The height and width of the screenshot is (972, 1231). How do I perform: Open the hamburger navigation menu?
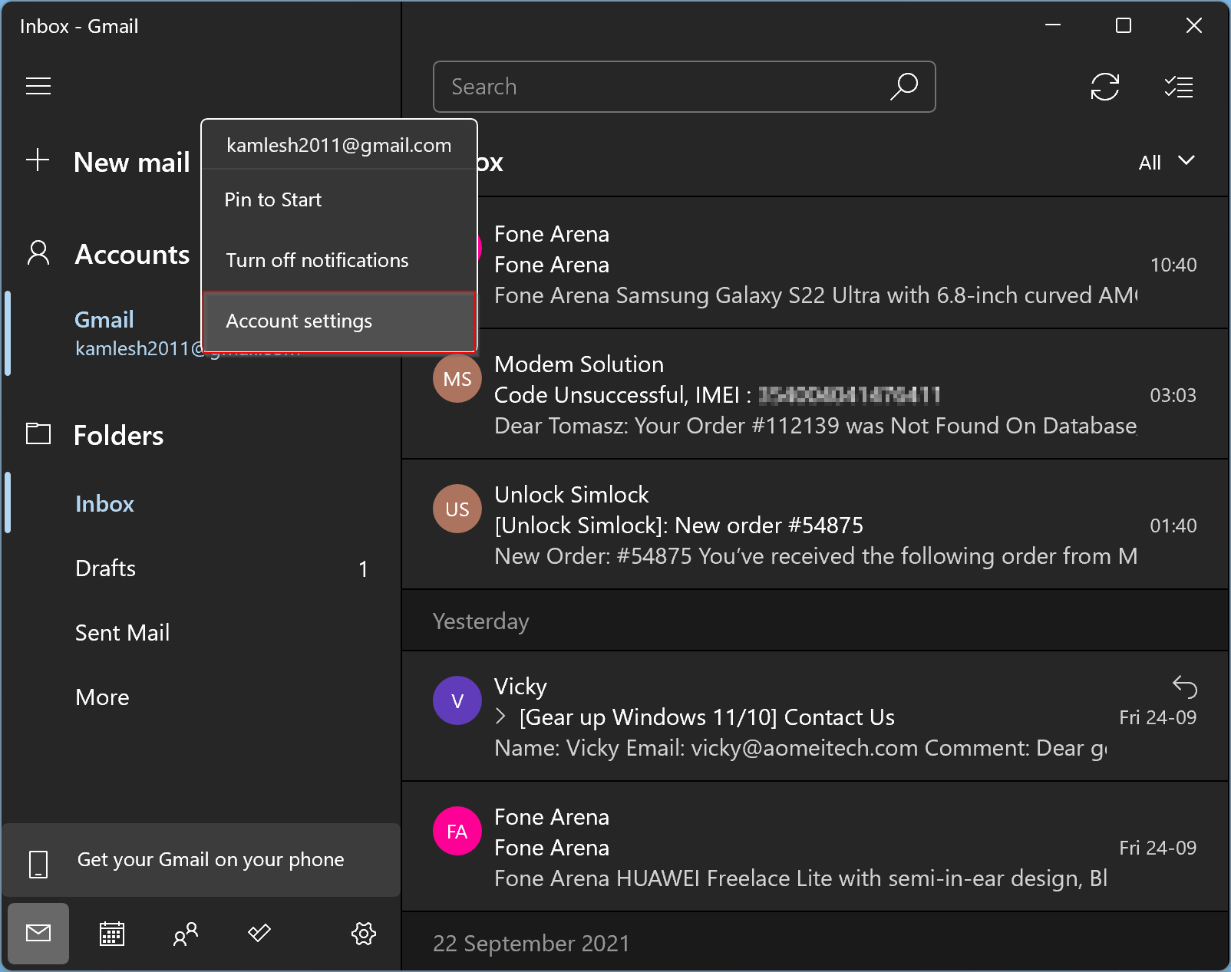point(38,86)
